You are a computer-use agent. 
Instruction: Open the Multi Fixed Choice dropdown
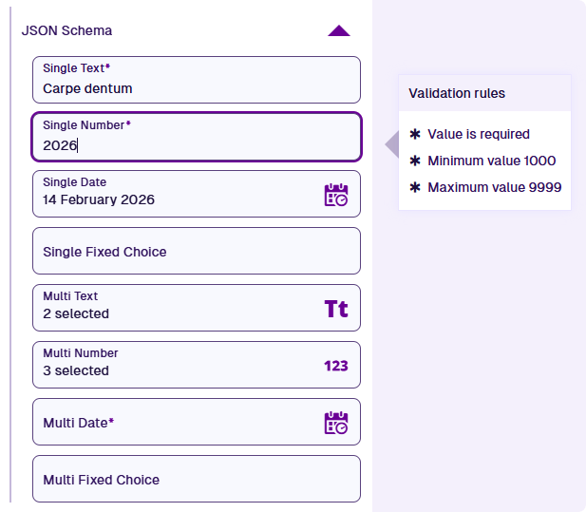[x=197, y=480]
